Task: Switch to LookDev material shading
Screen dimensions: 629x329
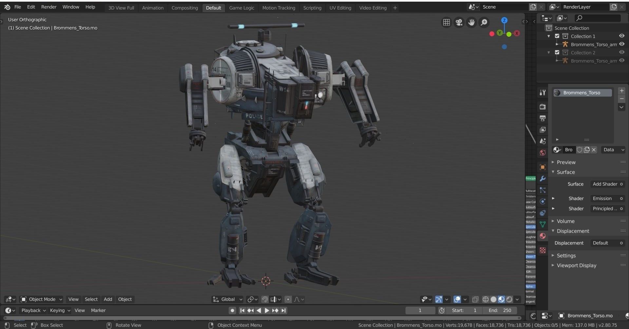Action: [x=501, y=299]
